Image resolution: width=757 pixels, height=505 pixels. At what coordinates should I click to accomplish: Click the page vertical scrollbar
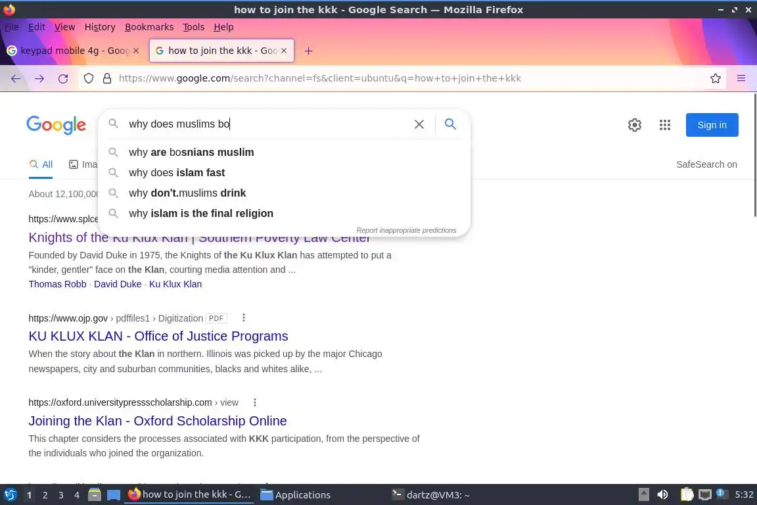[x=754, y=156]
